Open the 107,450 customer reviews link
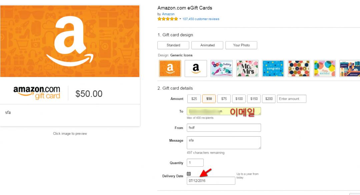Screen dimensions: 360x195 [201, 19]
